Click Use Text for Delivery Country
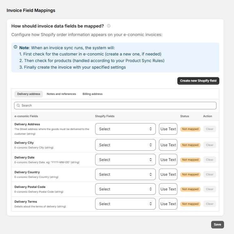This screenshot has height=234, width=234. [168, 174]
